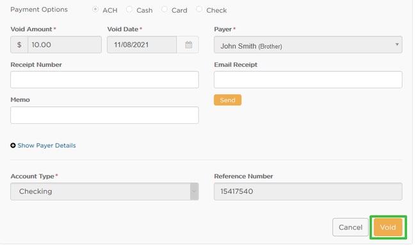Click the Reference Number label
Image resolution: width=416 pixels, height=247 pixels.
point(244,176)
